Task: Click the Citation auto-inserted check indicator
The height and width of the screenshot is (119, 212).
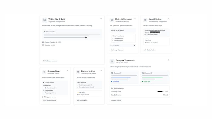Action: (x=145, y=35)
